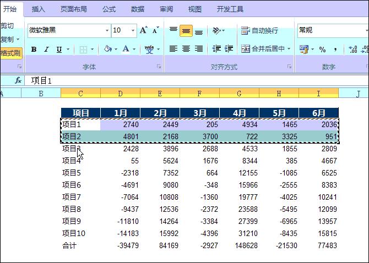This screenshot has height=263, width=369.
Task: Toggle Underline formatting
Action: (59, 50)
